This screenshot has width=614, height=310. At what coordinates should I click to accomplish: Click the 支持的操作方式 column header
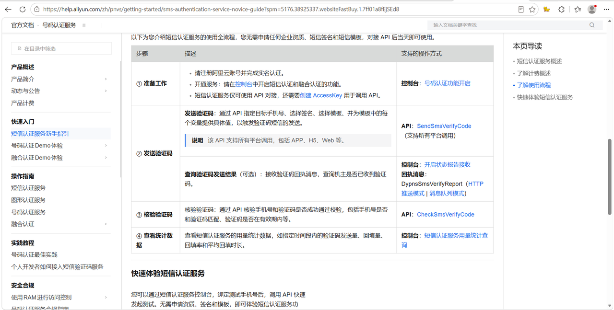point(422,54)
